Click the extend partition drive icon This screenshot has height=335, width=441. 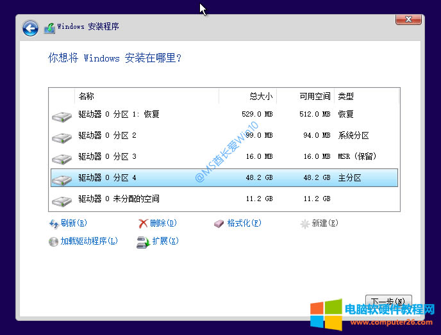tap(143, 242)
